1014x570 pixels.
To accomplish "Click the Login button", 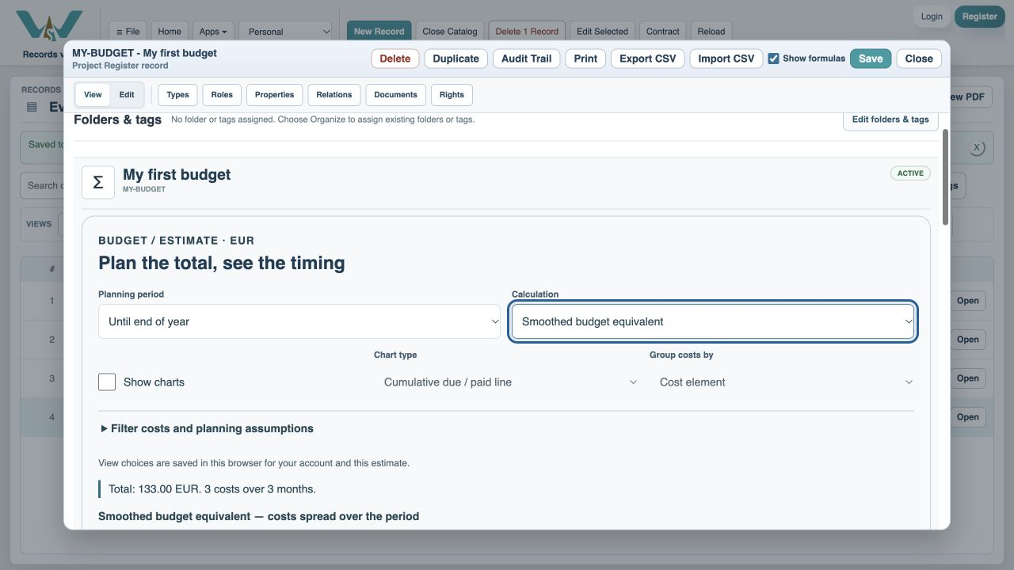I will coord(932,17).
